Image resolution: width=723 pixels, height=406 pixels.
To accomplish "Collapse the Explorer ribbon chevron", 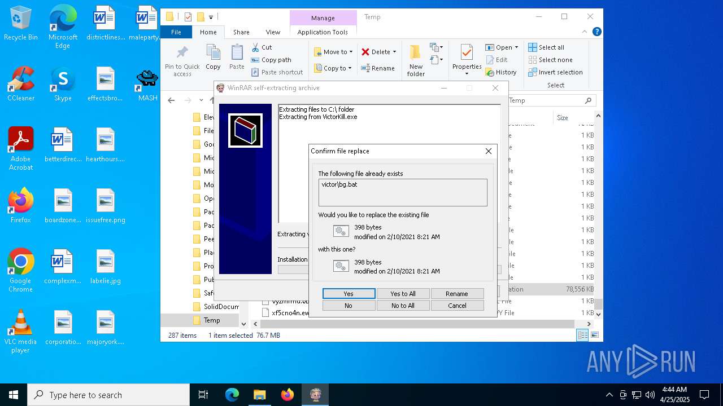I will click(x=586, y=32).
